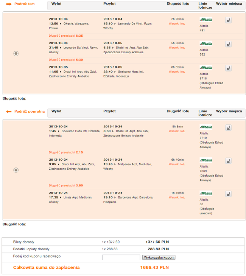Open seat selection for Alitalia flight 852
The image size is (246, 276).
[228, 44]
